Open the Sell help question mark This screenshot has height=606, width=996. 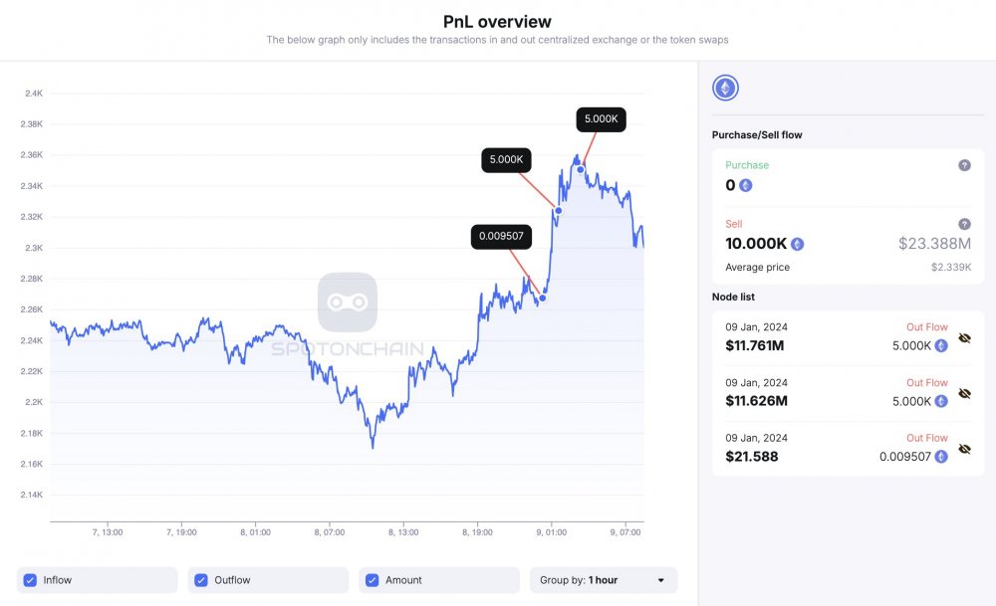[964, 224]
